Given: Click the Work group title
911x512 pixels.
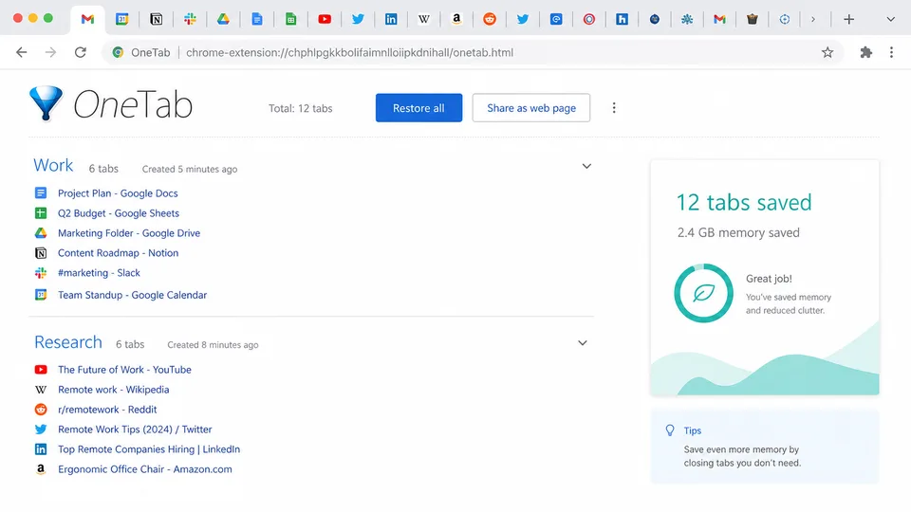Looking at the screenshot, I should (53, 165).
